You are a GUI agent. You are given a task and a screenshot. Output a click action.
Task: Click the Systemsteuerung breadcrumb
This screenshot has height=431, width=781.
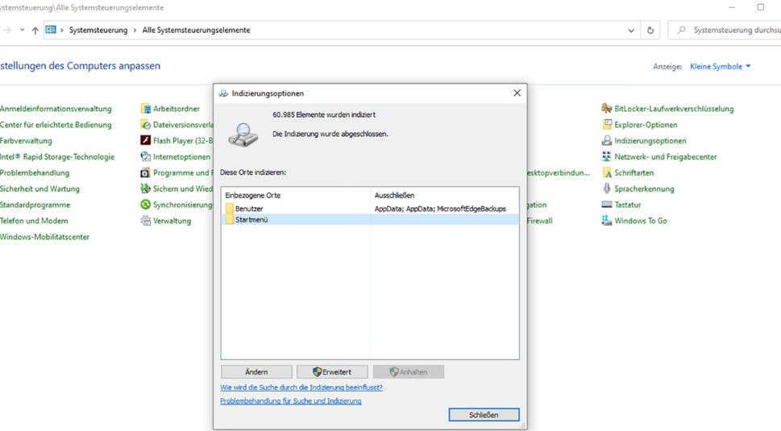pyautogui.click(x=98, y=31)
